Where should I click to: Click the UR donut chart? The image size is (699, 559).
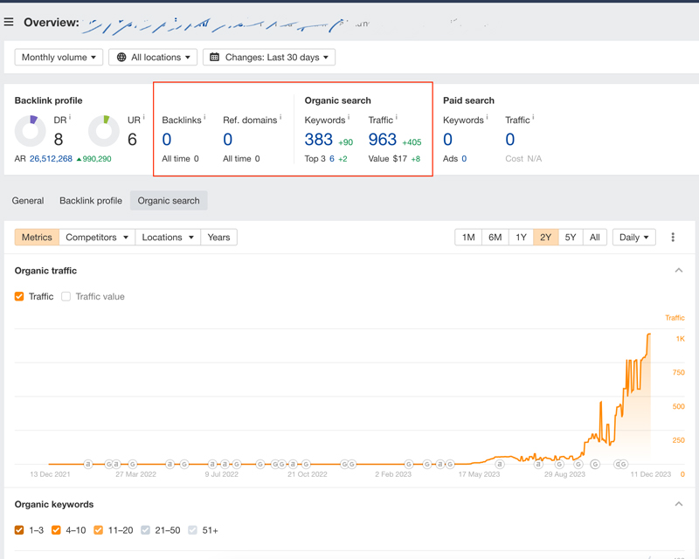click(104, 131)
